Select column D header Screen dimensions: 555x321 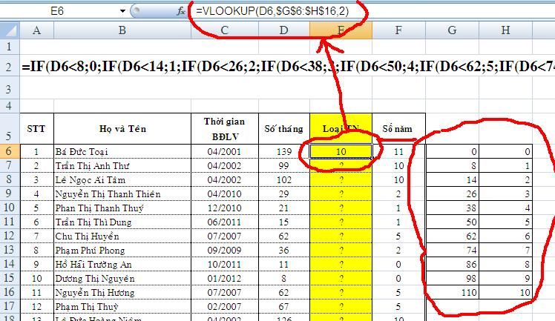click(283, 30)
